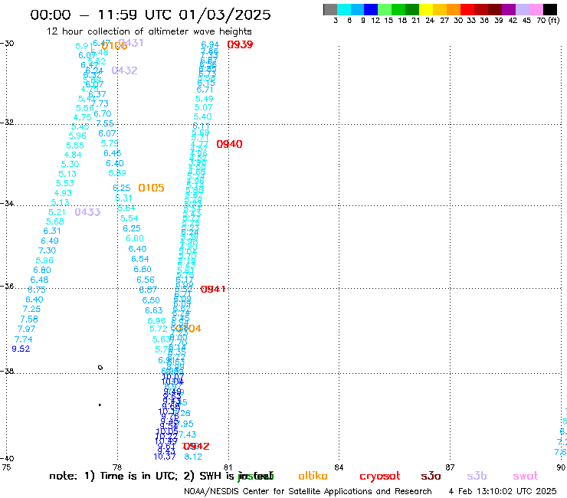The height and width of the screenshot is (498, 567).
Task: Click the orange time label 0104
Action: (188, 329)
